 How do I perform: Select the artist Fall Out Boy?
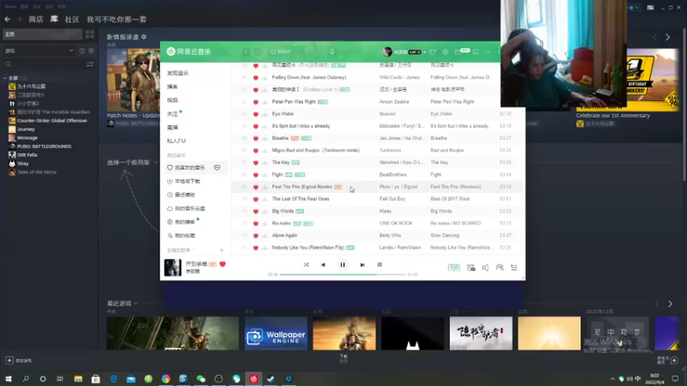click(x=392, y=199)
